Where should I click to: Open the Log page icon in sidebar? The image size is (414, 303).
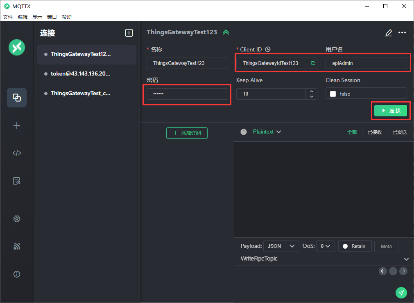point(17,181)
